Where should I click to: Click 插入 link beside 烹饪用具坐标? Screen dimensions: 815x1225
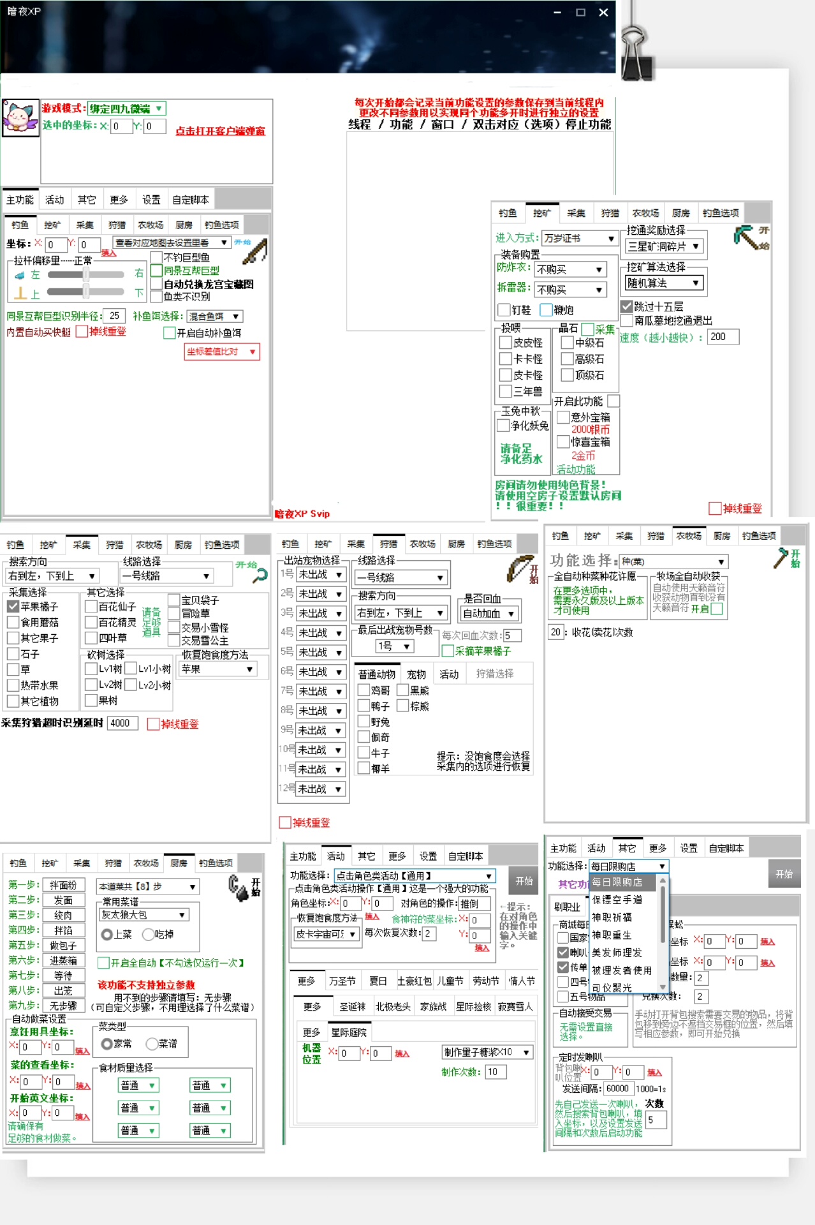tap(82, 1050)
